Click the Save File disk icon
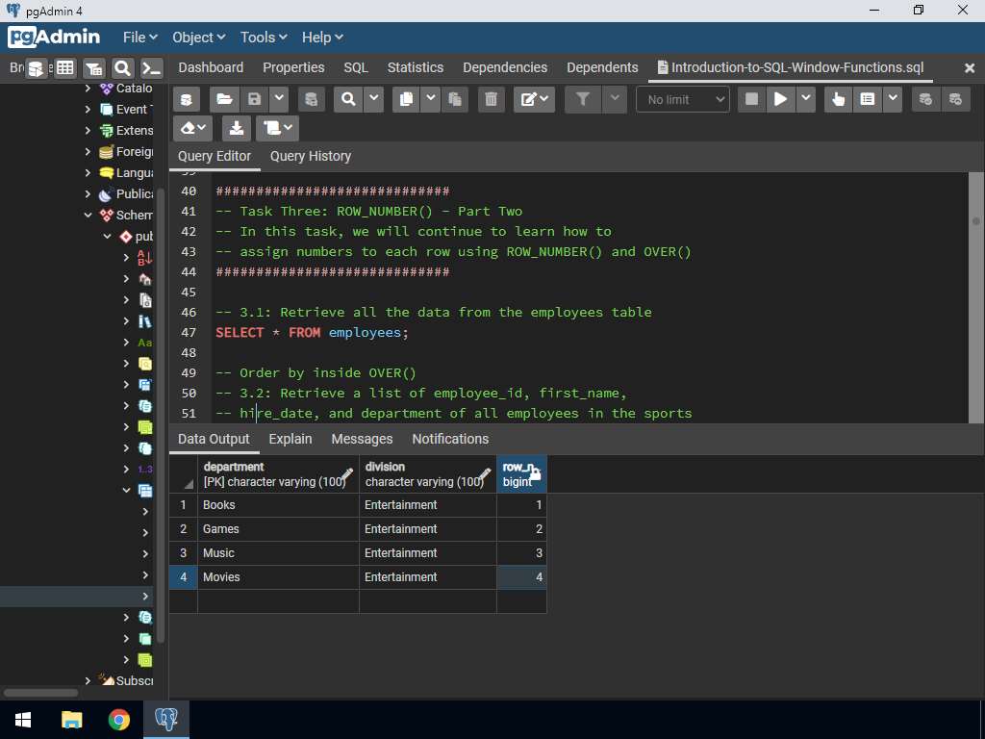985x739 pixels. pos(254,99)
